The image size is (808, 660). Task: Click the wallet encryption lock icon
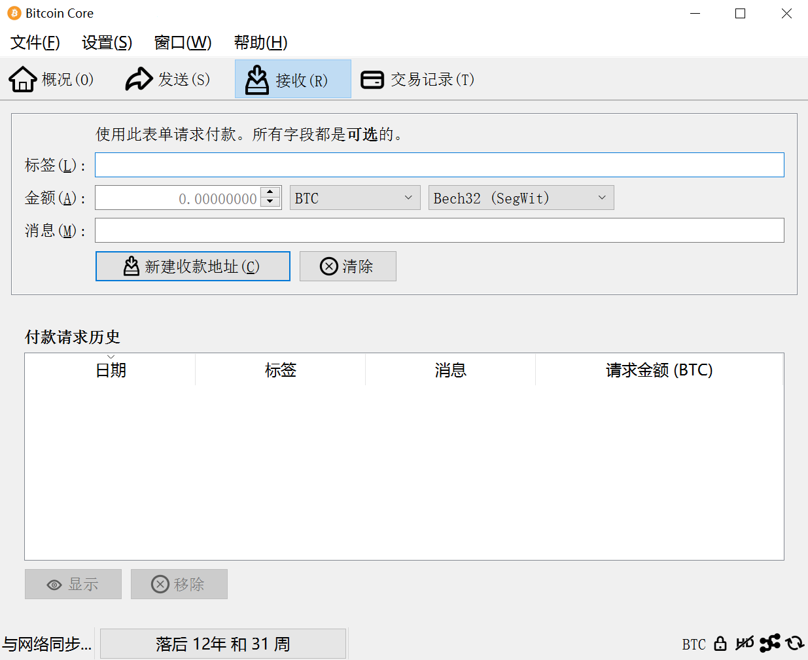coord(720,644)
